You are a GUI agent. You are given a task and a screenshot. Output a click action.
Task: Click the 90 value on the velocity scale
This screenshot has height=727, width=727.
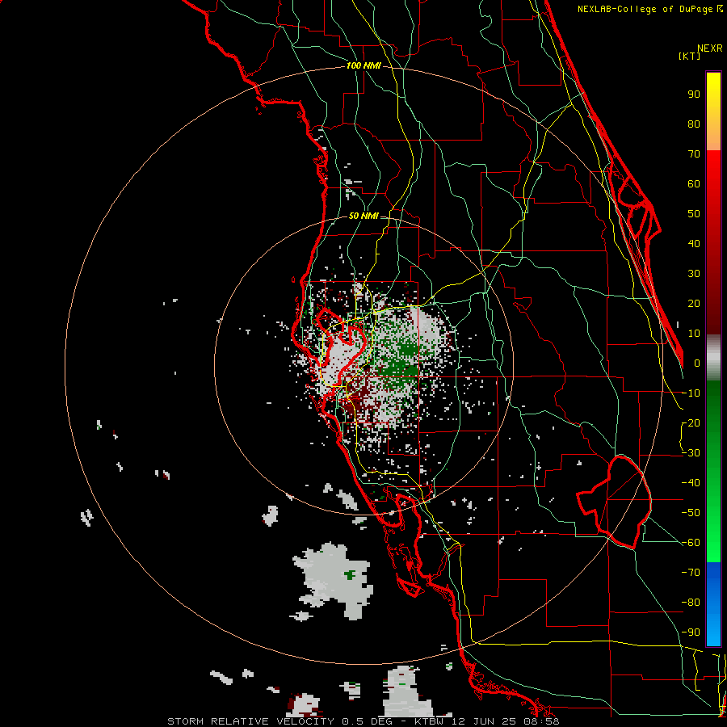[694, 95]
